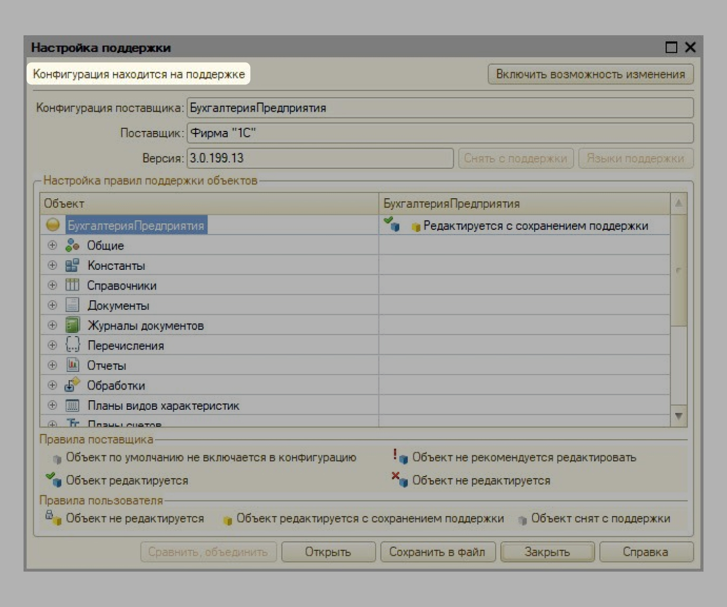Click the Конфигурация поставщика field
Viewport: 727px width, 607px height.
point(440,108)
